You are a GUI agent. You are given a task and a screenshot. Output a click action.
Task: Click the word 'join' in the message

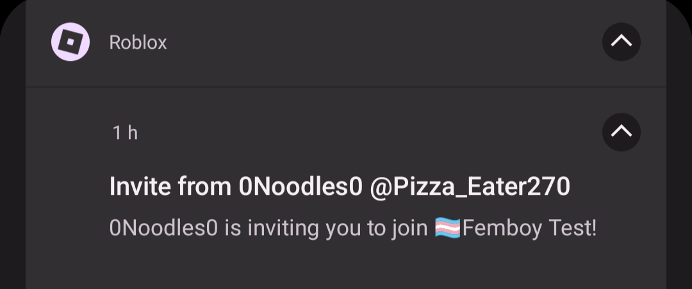click(x=409, y=228)
